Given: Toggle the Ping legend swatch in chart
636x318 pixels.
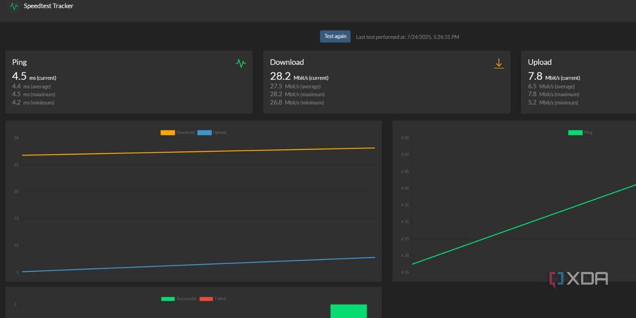Looking at the screenshot, I should [575, 132].
